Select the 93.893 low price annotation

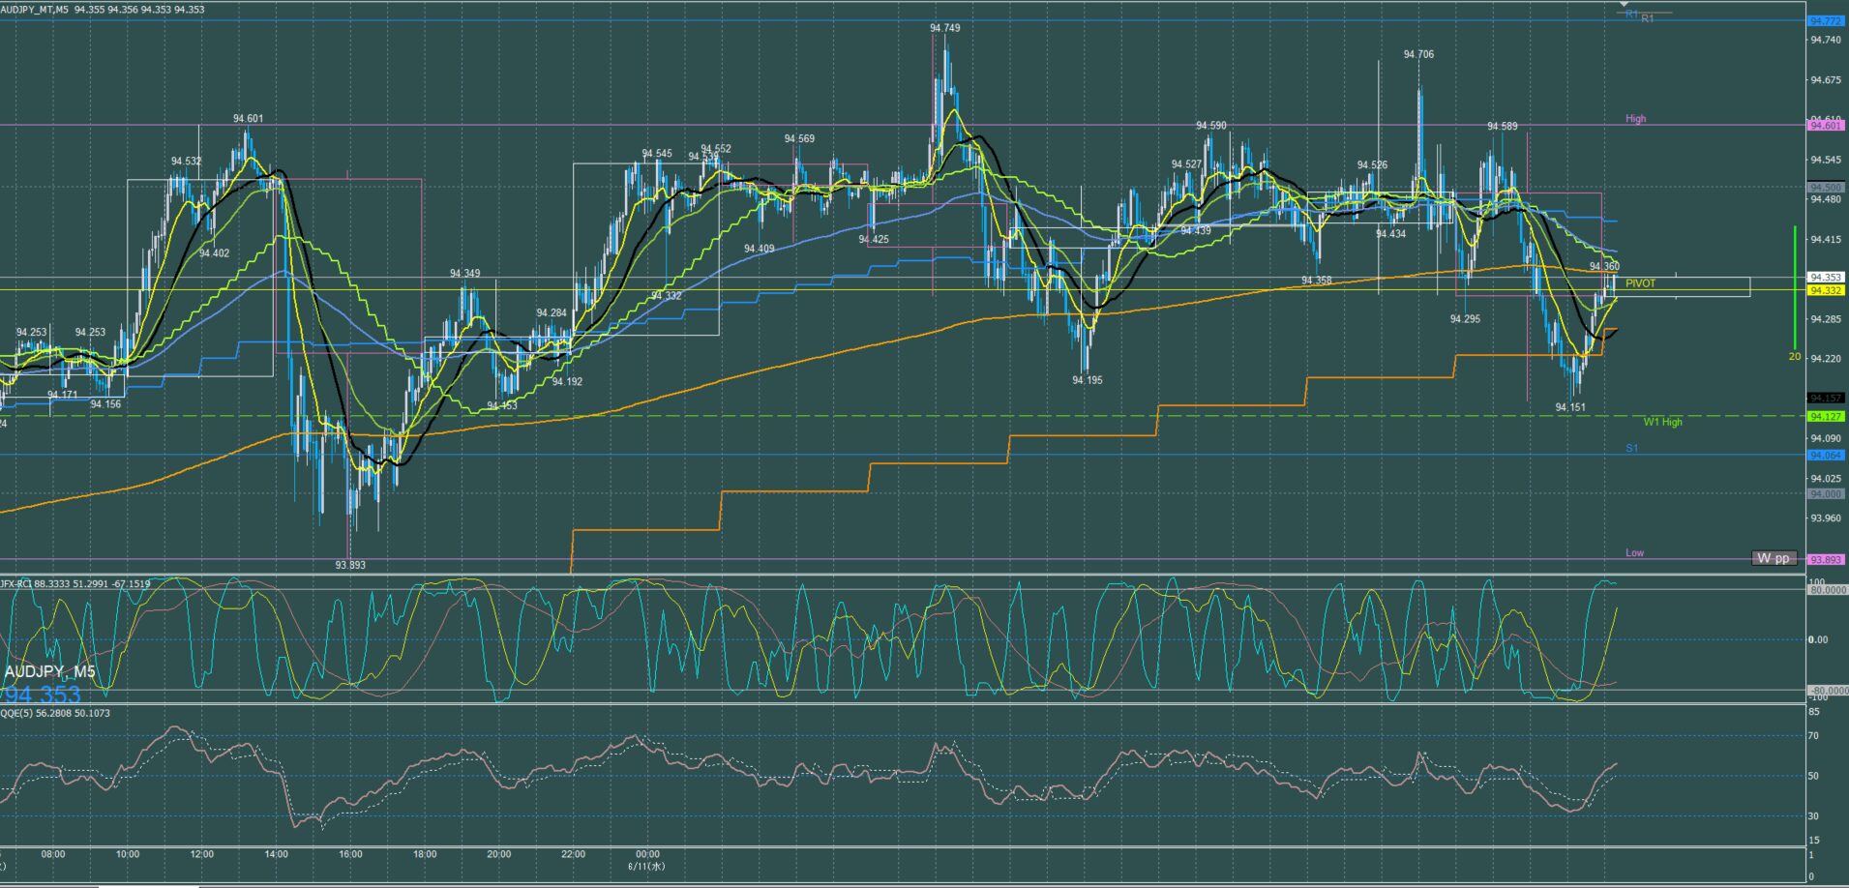click(350, 565)
